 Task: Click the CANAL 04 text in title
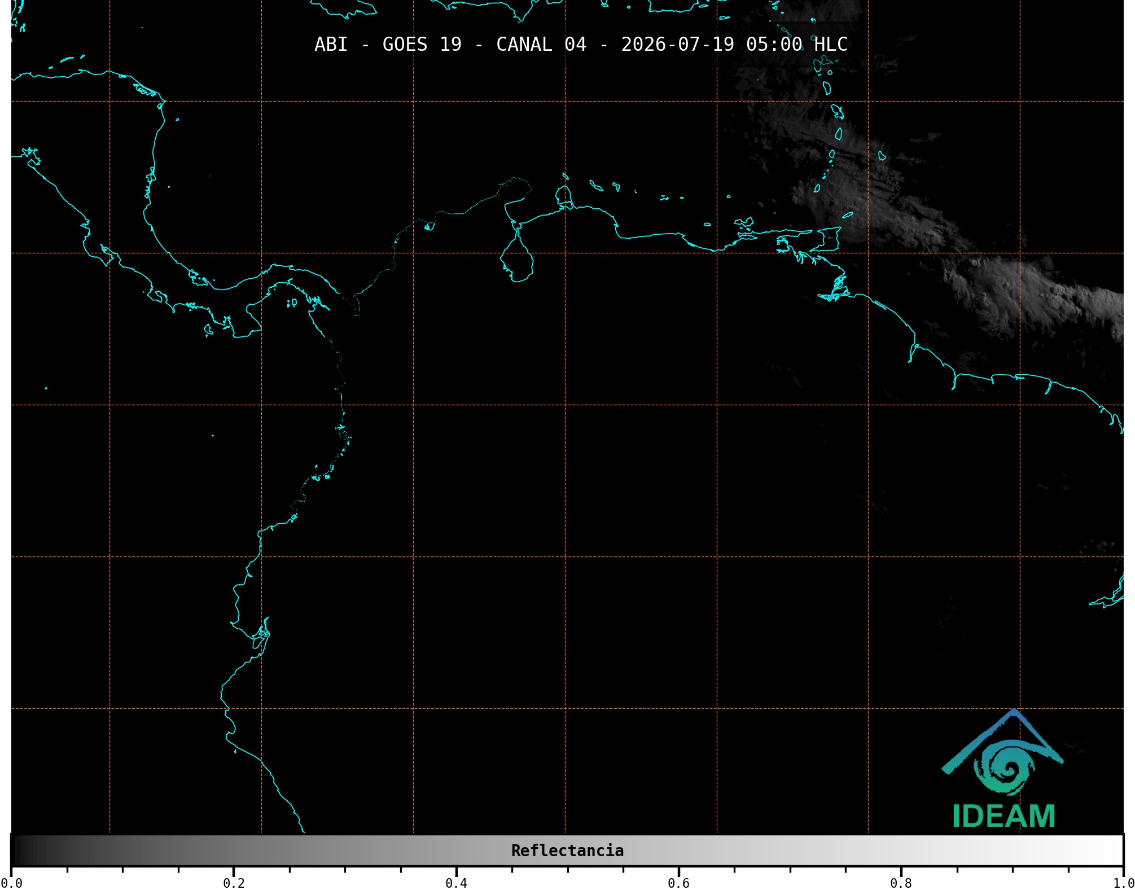point(541,44)
